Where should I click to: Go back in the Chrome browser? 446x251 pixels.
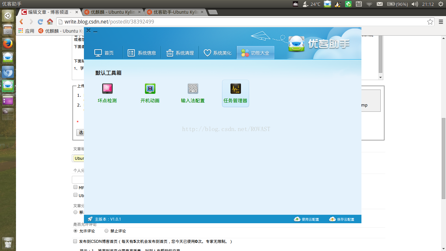(x=22, y=22)
